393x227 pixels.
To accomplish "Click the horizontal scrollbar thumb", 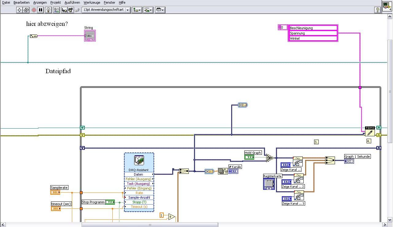I will [150, 225].
